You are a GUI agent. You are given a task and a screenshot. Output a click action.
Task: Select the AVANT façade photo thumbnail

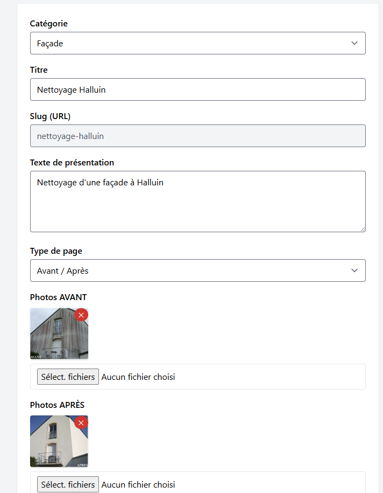click(x=59, y=334)
